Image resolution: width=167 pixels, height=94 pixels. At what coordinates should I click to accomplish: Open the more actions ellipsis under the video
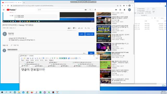point(93,28)
